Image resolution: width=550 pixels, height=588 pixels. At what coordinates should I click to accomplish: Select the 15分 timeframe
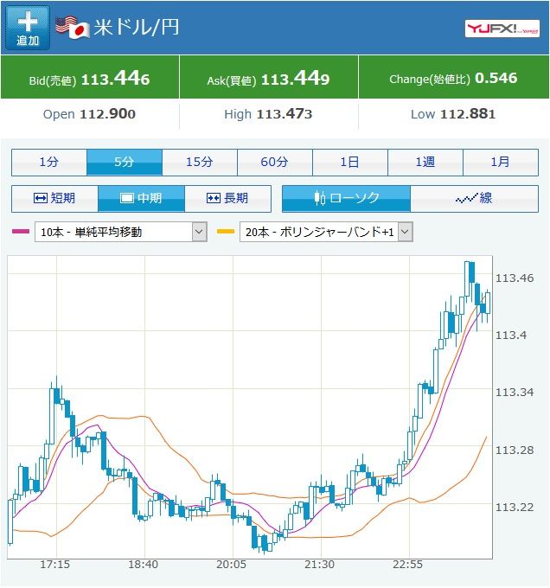point(200,162)
